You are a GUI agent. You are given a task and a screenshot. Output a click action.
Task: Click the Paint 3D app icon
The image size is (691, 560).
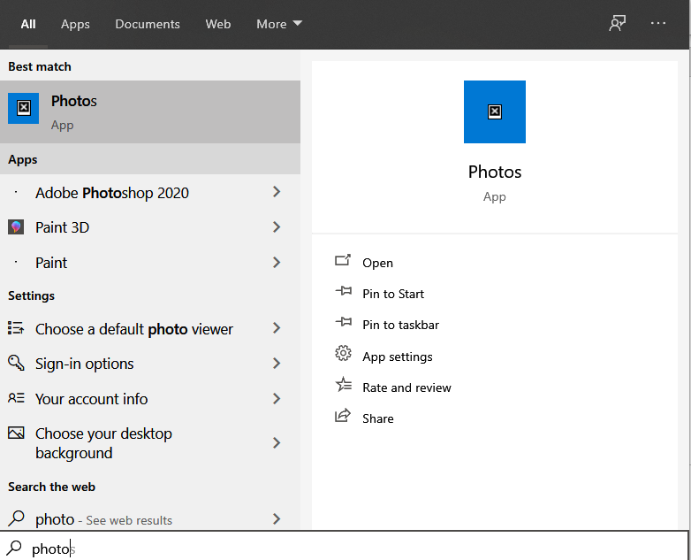[16, 226]
